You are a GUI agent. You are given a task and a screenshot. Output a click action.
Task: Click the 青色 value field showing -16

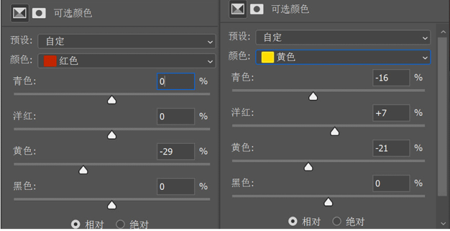391,78
